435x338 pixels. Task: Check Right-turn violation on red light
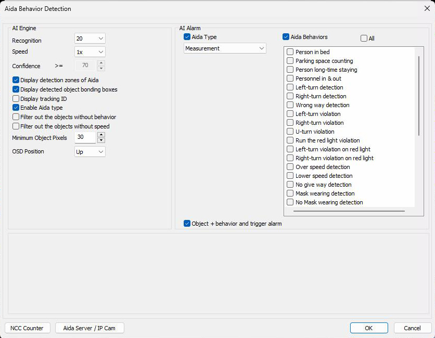click(x=290, y=158)
